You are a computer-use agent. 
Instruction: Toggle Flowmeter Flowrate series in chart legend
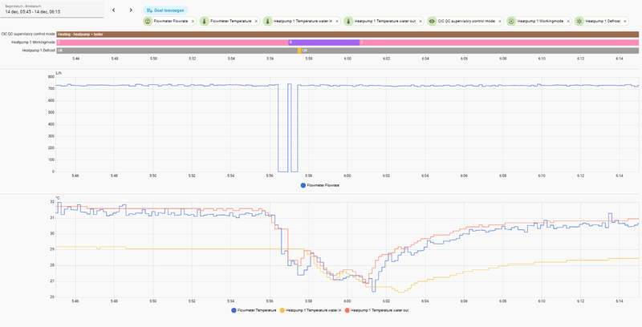pos(319,185)
